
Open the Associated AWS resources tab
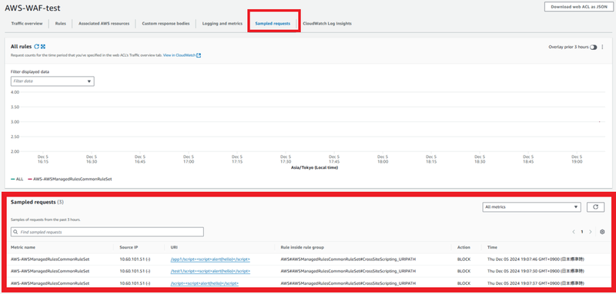click(x=104, y=24)
